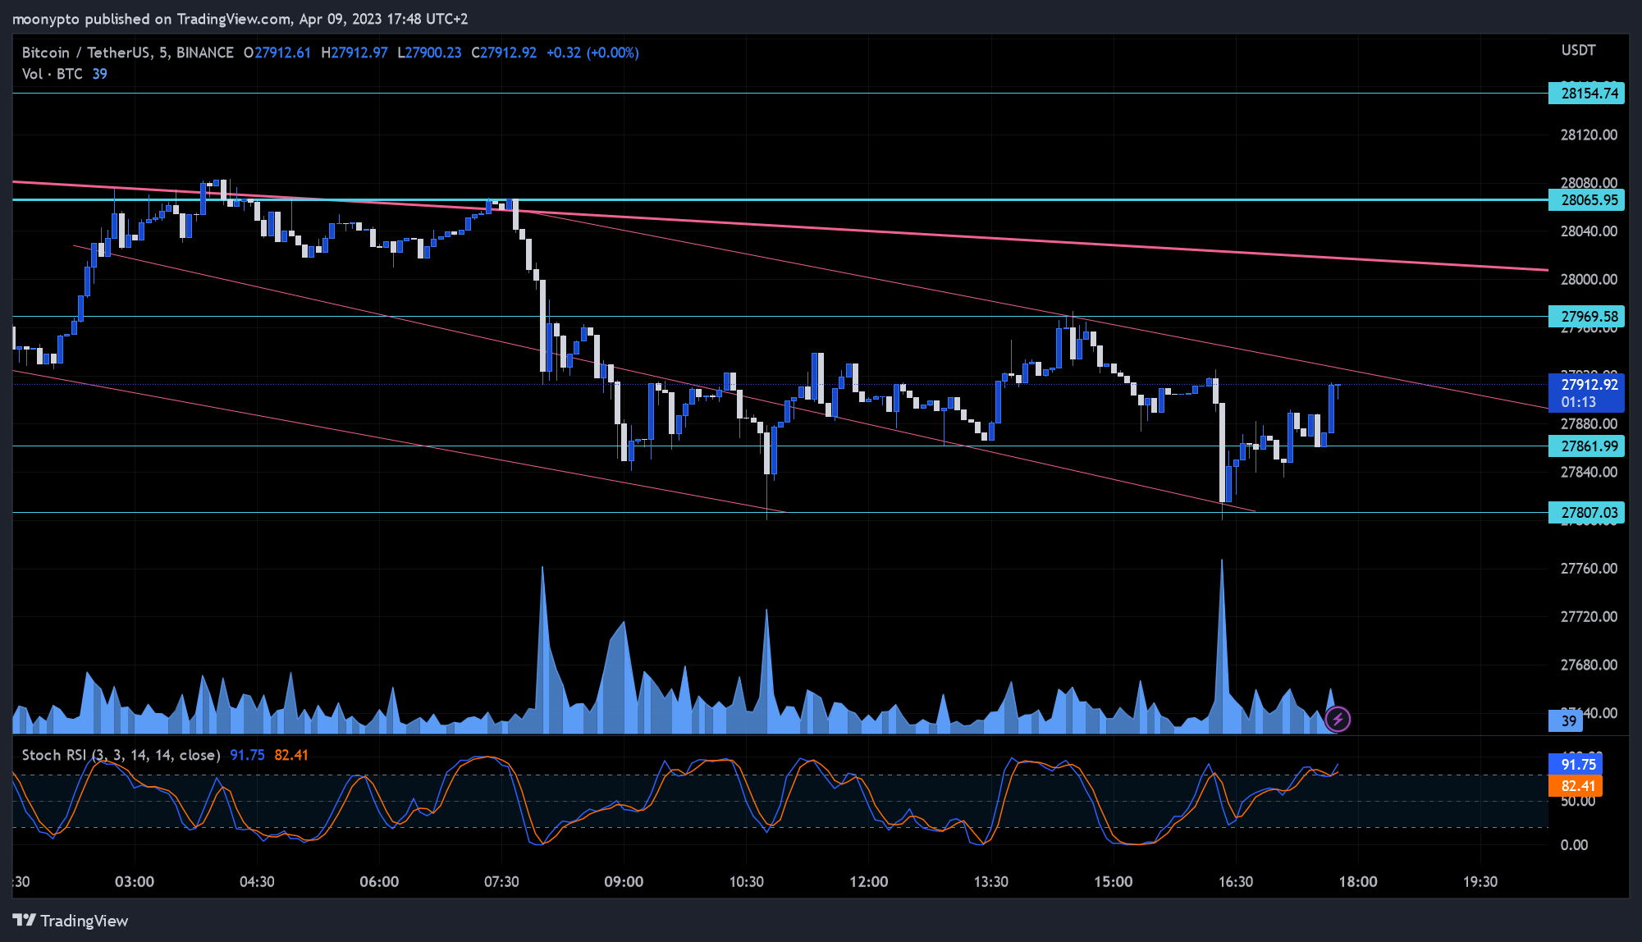Click the 28065.95 price label
Image resolution: width=1642 pixels, height=942 pixels.
click(x=1586, y=200)
